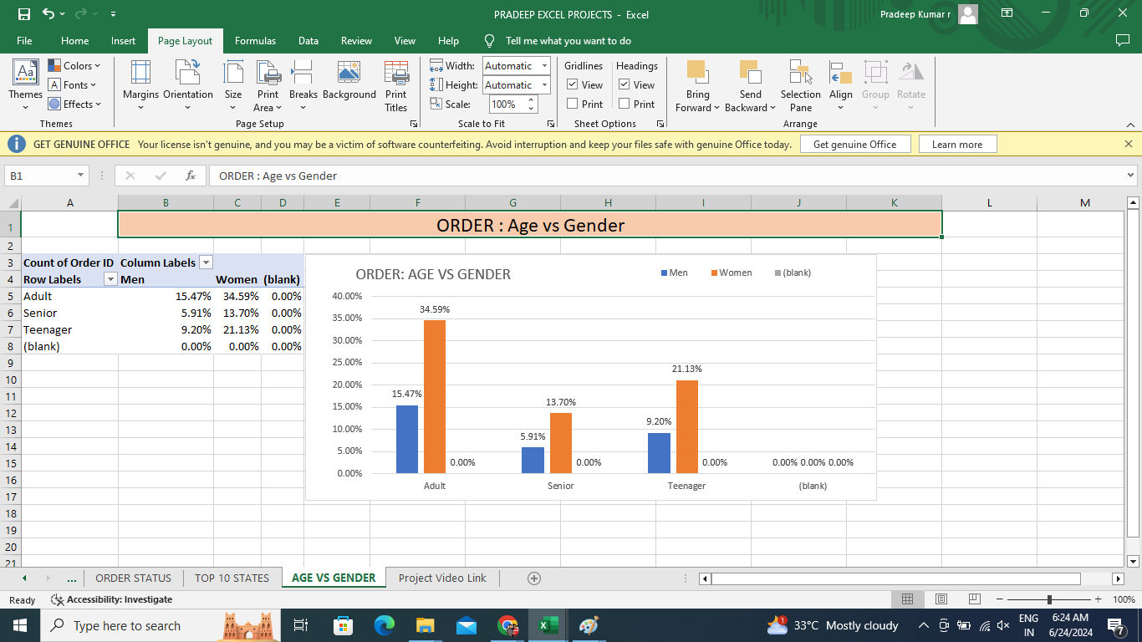Click the zoom slider in the status bar
The height and width of the screenshot is (642, 1142).
point(1049,599)
